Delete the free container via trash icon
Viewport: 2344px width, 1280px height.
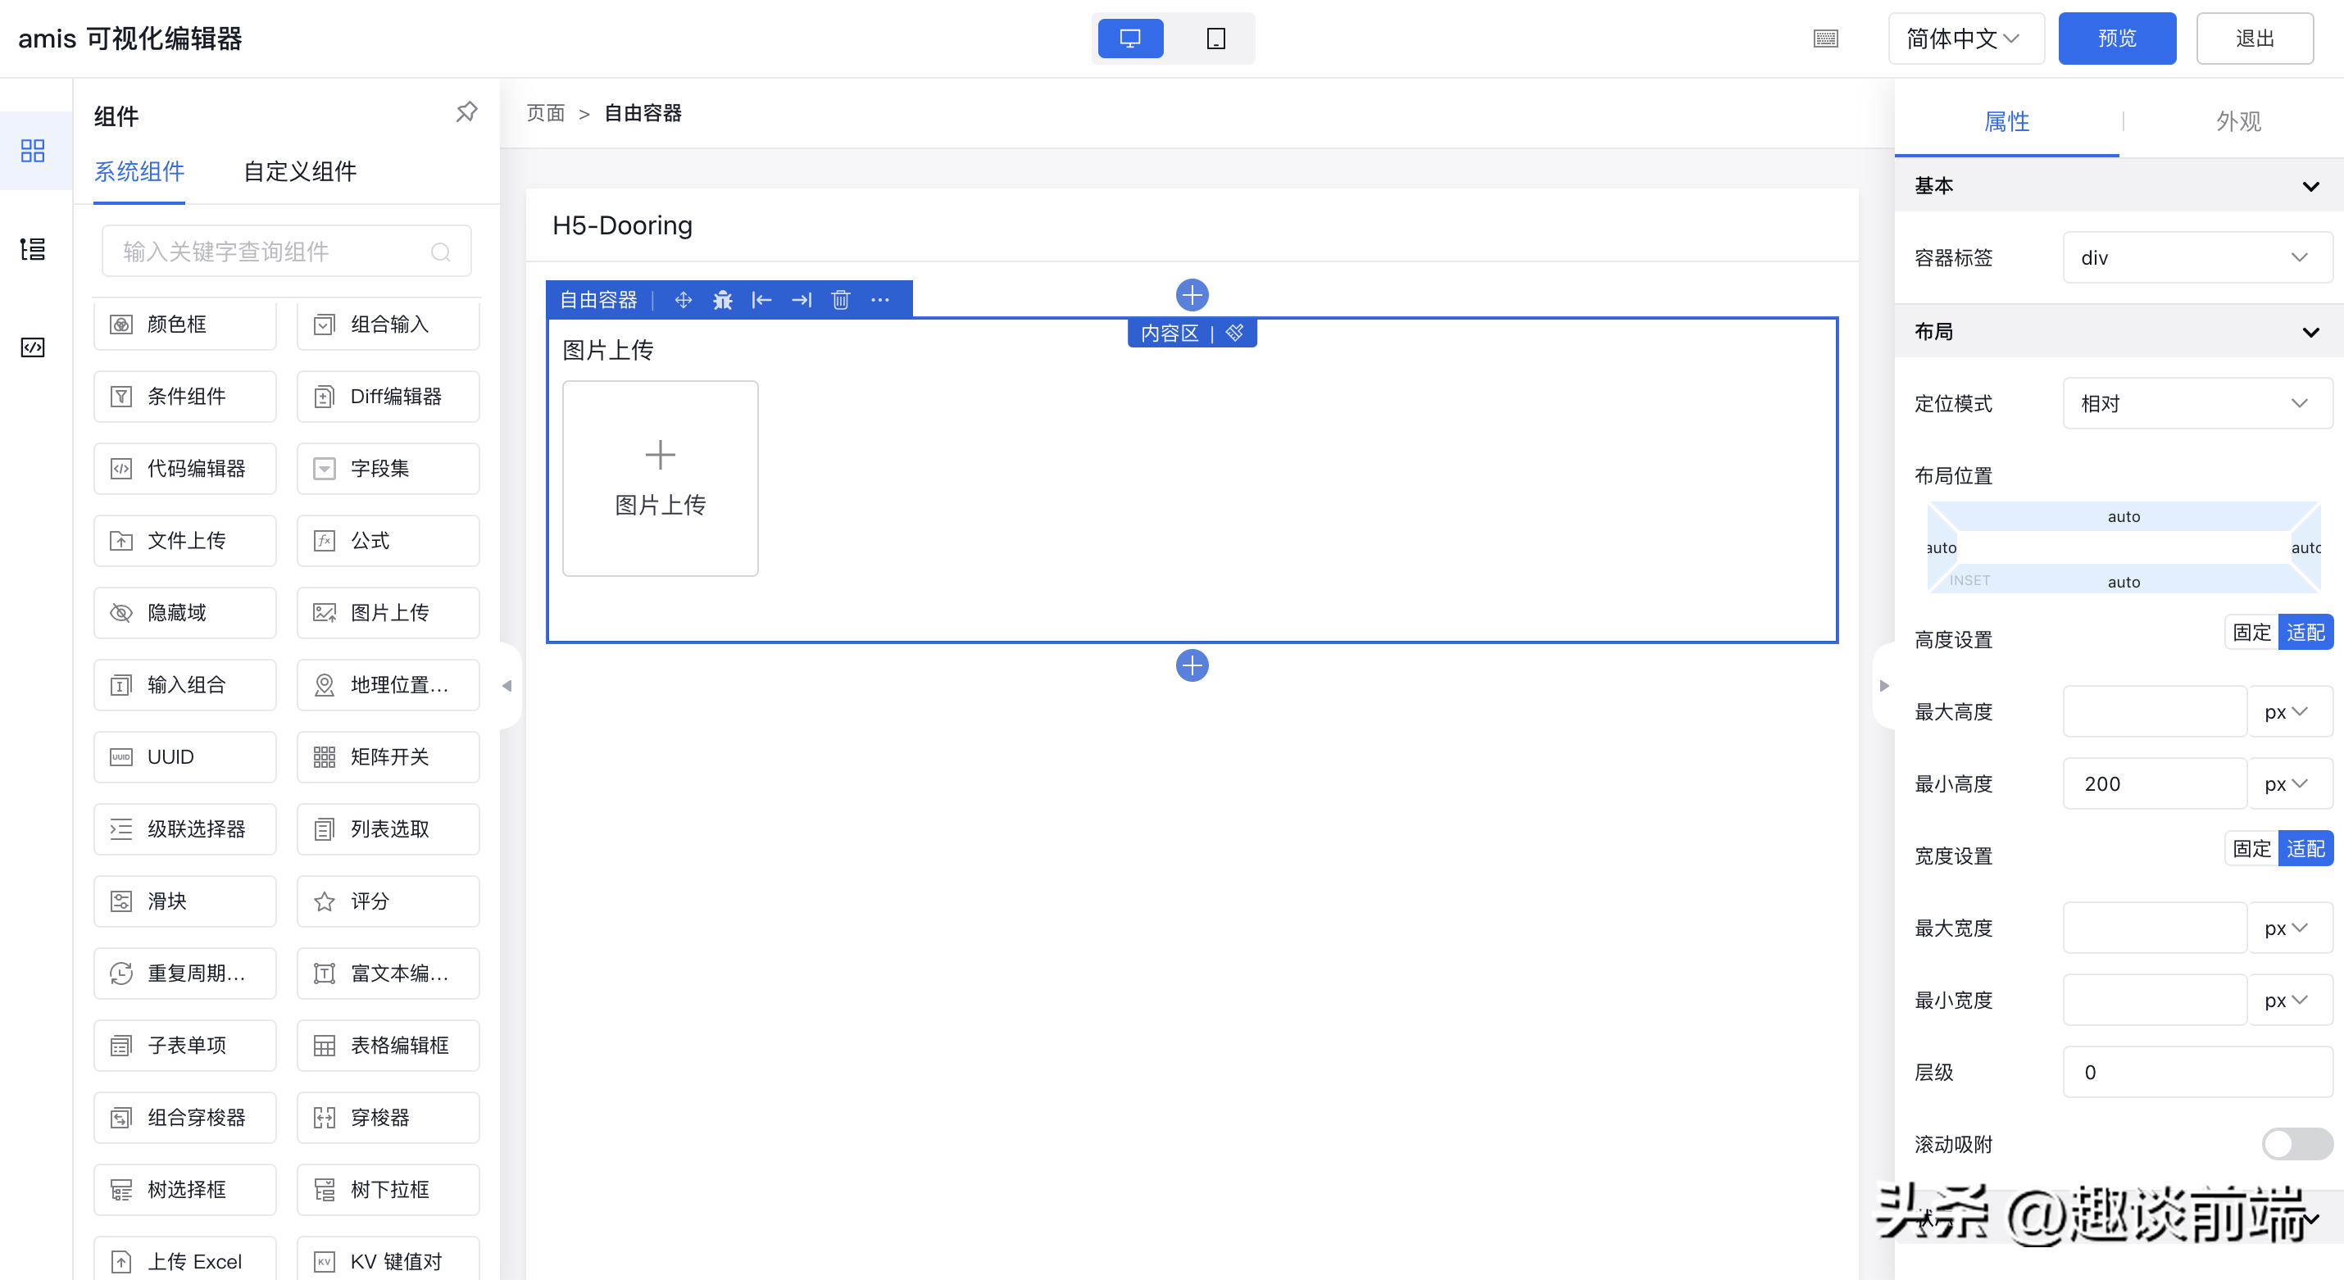pos(841,300)
